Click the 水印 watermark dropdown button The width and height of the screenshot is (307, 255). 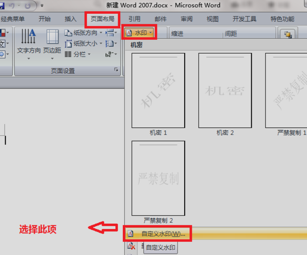coord(139,33)
